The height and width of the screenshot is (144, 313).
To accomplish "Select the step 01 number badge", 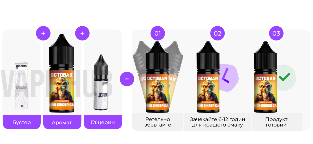I will 158,33.
